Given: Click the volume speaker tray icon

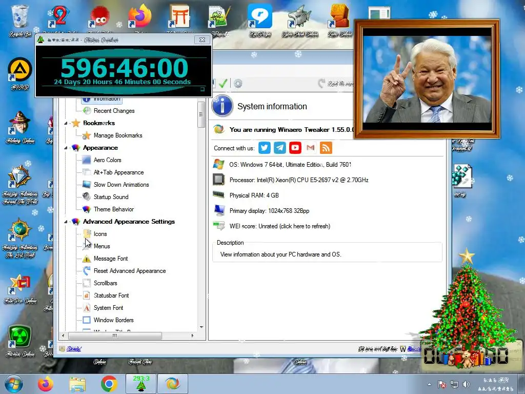Looking at the screenshot, I should coord(466,384).
